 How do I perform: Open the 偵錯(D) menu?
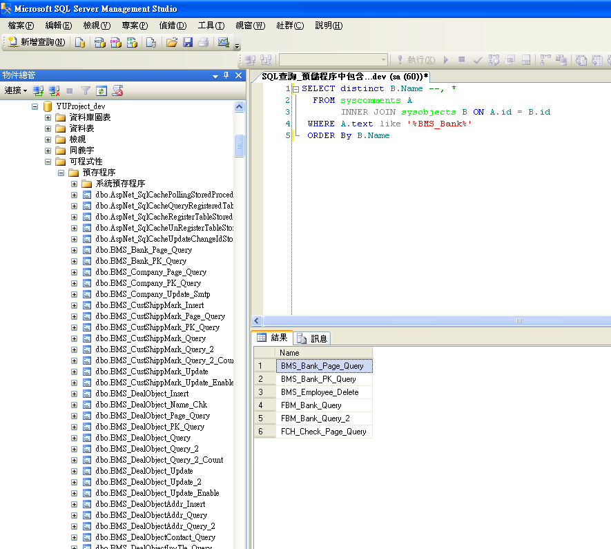tap(173, 26)
